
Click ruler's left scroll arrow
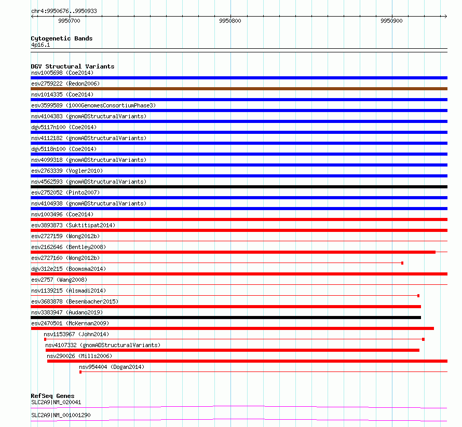[33, 16]
